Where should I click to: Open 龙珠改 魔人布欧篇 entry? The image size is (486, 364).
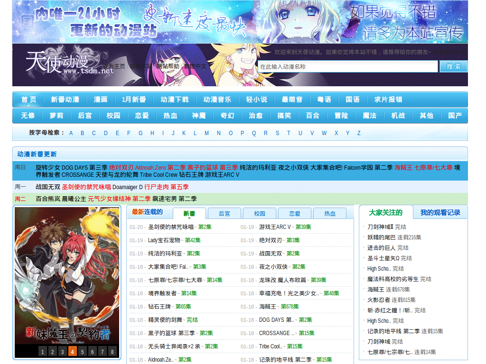click(x=282, y=280)
